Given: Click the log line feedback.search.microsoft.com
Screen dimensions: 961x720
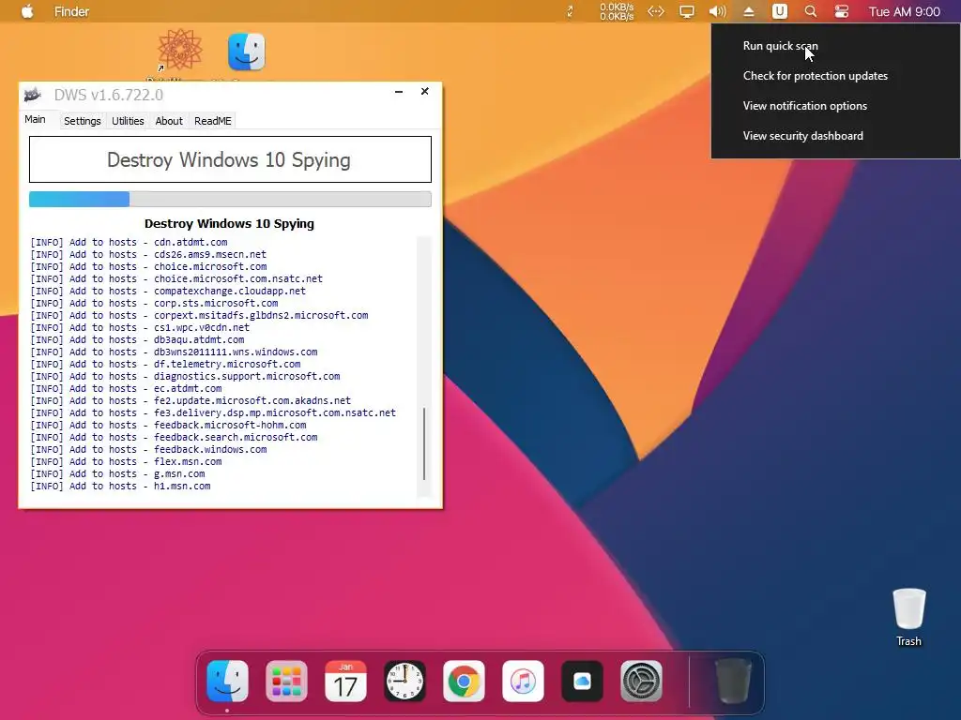Looking at the screenshot, I should coord(174,437).
